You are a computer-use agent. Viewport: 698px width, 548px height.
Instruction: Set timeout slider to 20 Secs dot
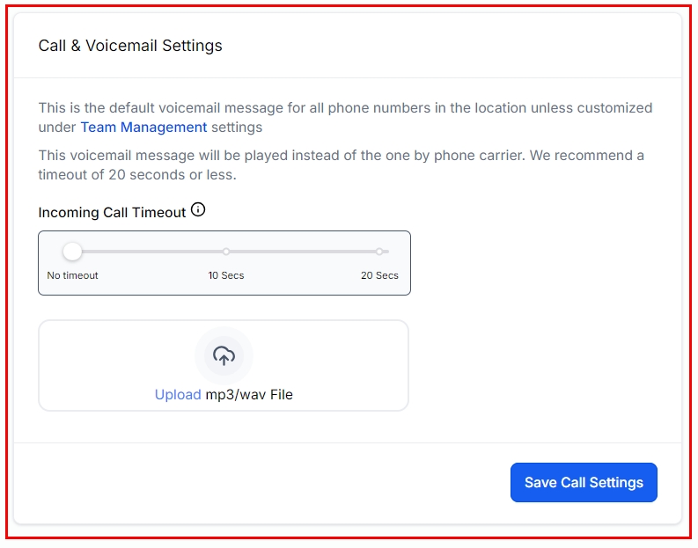click(x=379, y=252)
